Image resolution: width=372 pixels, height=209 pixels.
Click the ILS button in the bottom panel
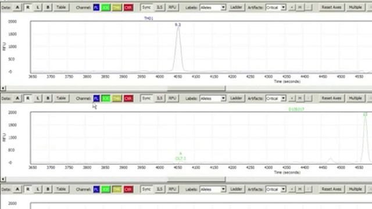[x=160, y=189]
